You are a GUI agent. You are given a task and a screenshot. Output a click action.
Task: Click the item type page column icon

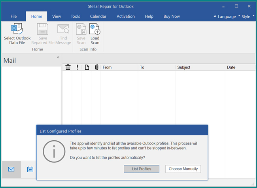(x=87, y=67)
